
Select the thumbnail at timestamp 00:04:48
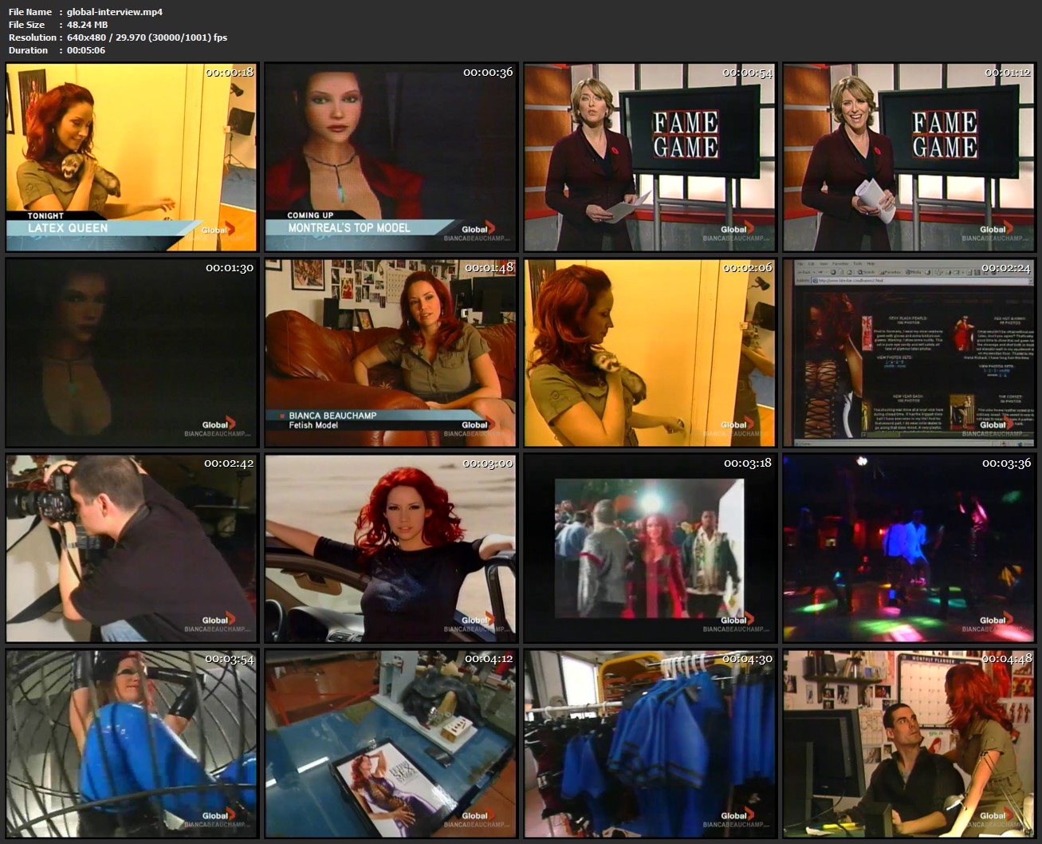tap(909, 743)
